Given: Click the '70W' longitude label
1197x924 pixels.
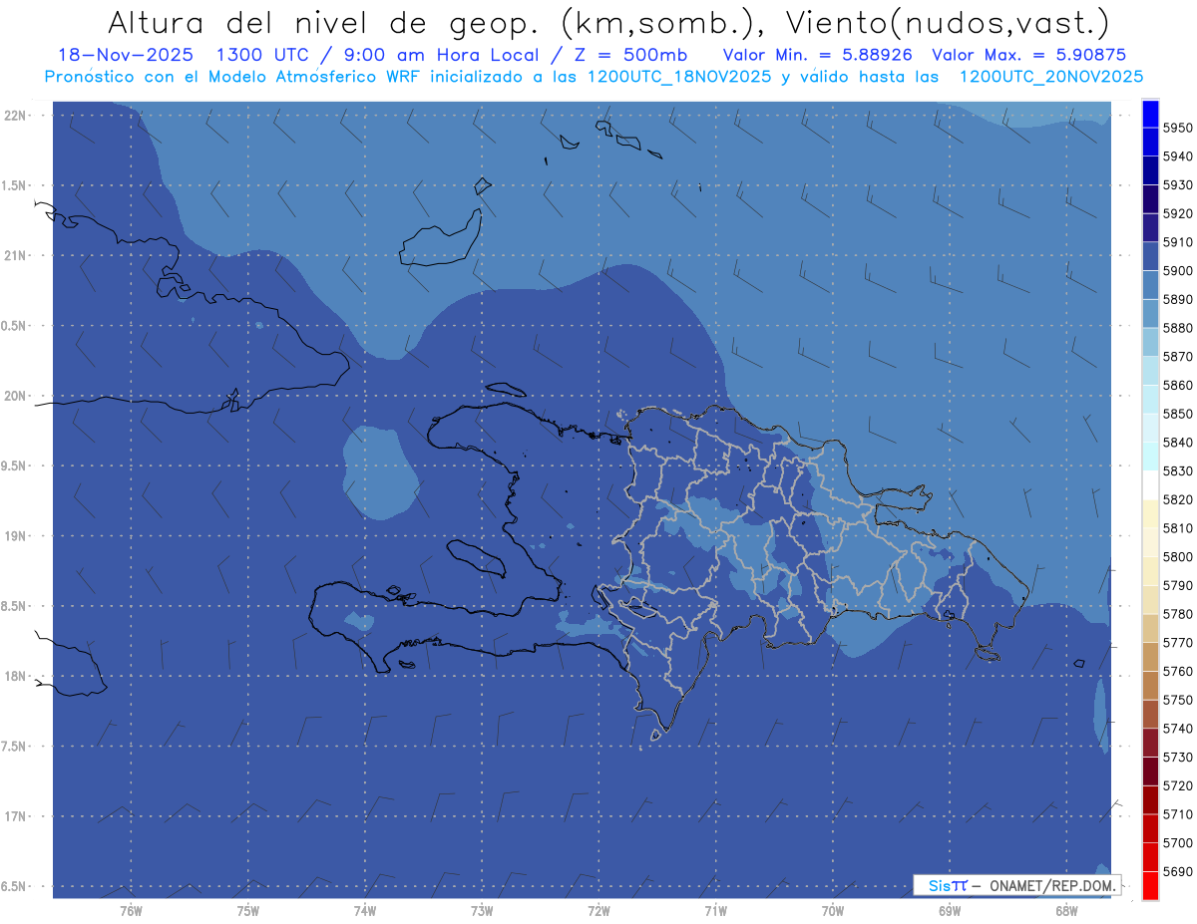Looking at the screenshot, I should 833,911.
